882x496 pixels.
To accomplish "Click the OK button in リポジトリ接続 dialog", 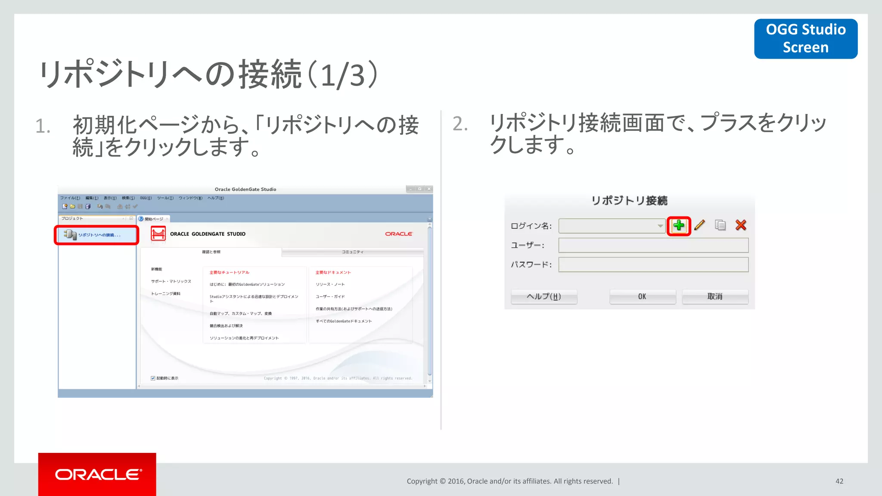I will [642, 296].
